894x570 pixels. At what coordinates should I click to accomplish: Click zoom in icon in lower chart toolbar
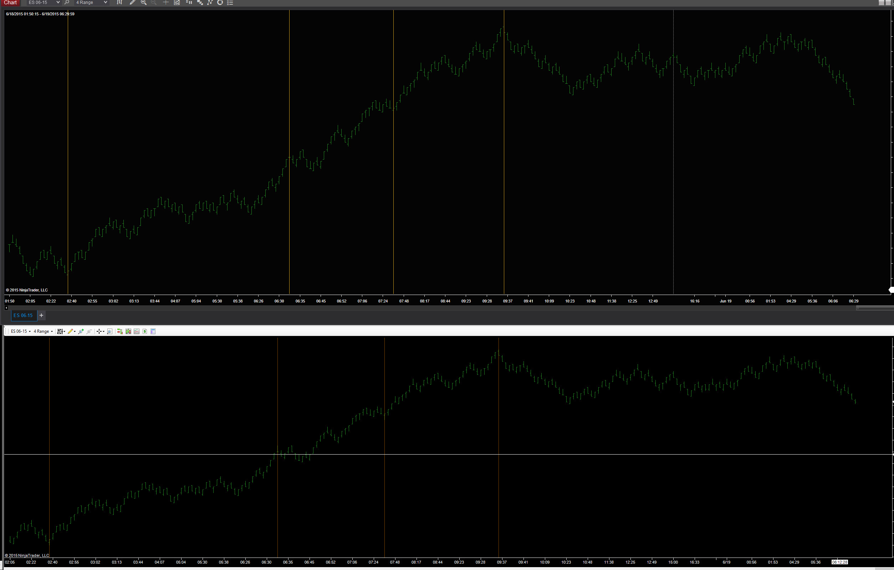81,331
